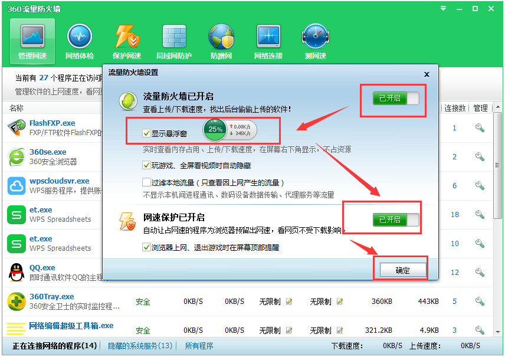Screen dimensions: 505x357
Task: Uncheck 玩游戏、全屏看视频时自动隐藏 checkbox
Action: (x=146, y=165)
